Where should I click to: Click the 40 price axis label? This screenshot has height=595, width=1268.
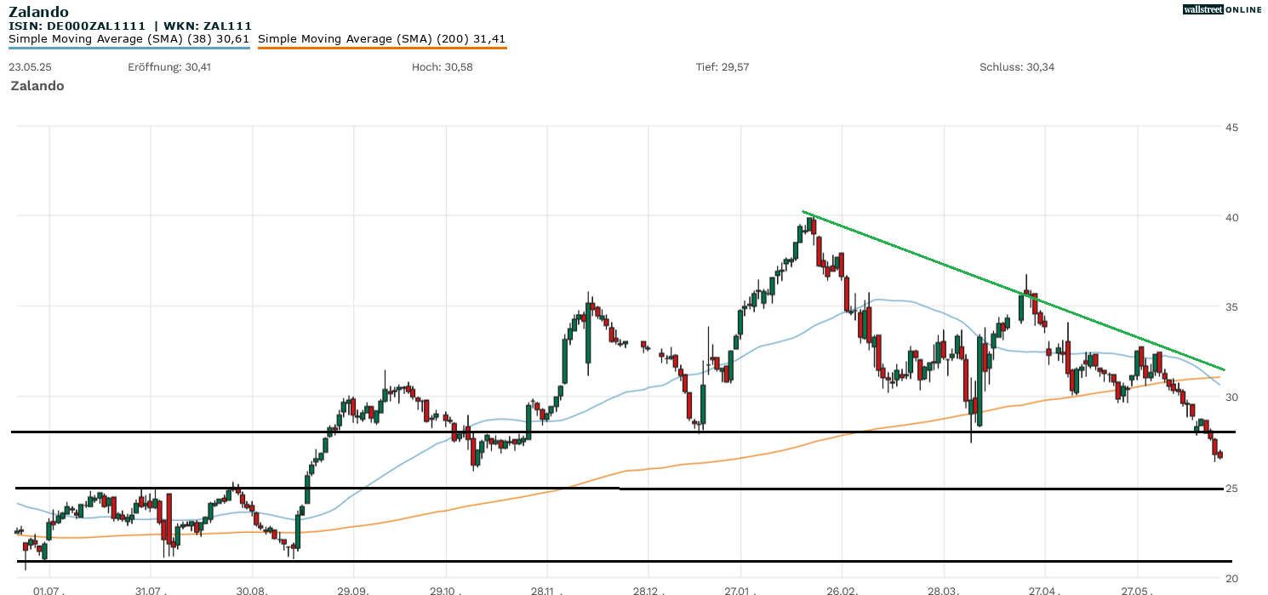click(1231, 218)
